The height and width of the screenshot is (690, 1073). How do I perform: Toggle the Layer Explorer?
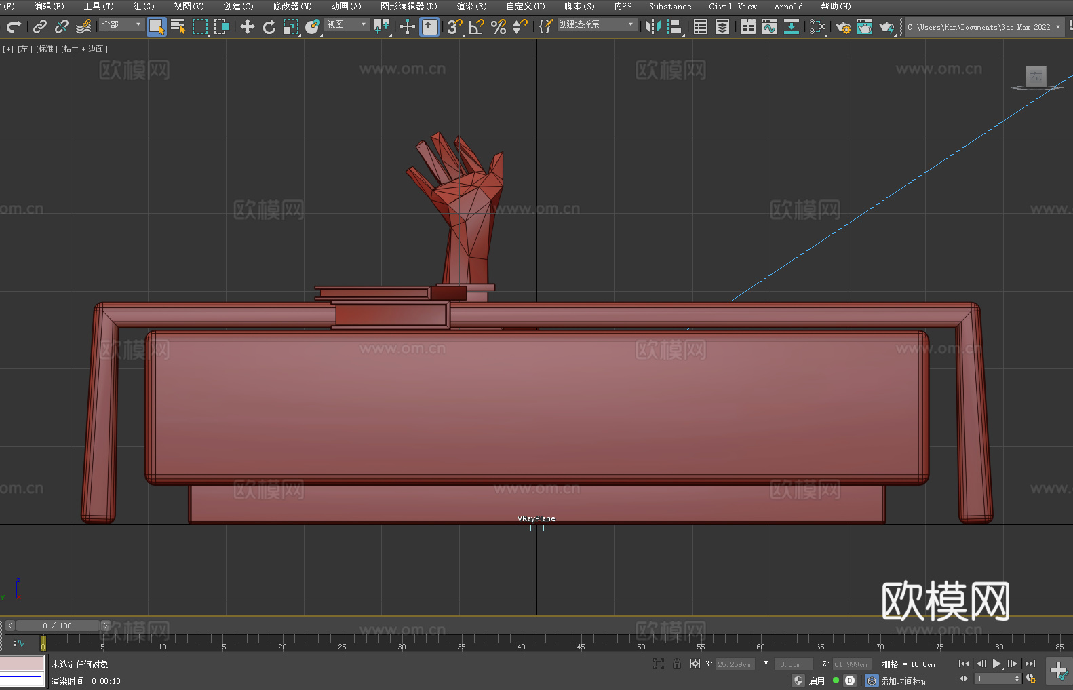point(722,26)
